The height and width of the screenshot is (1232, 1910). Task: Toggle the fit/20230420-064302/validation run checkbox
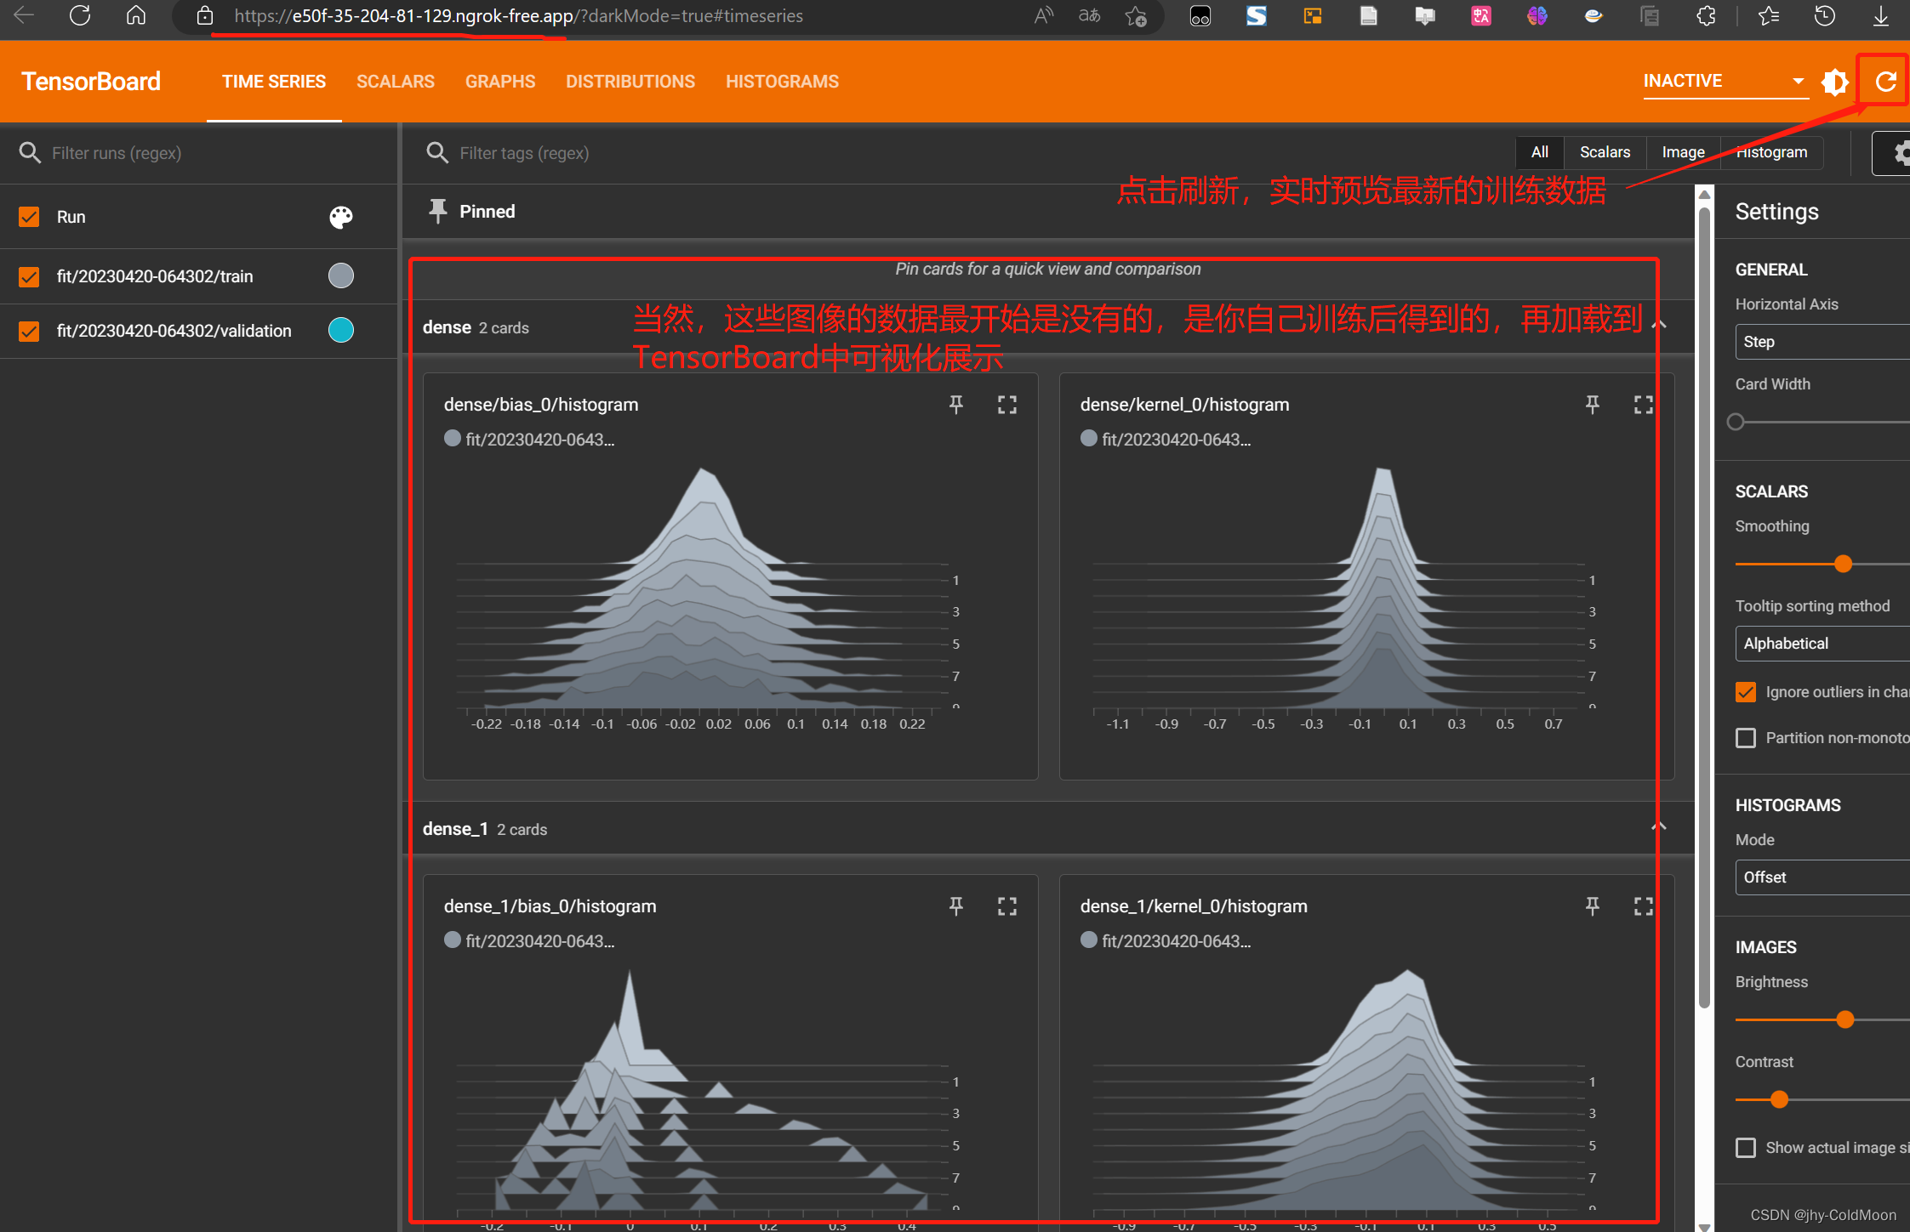coord(29,331)
